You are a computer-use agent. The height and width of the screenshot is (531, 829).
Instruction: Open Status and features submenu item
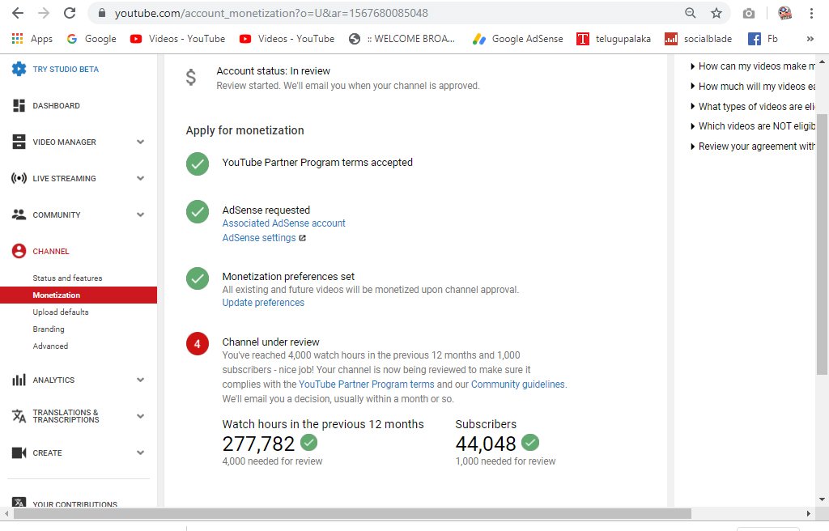[67, 278]
